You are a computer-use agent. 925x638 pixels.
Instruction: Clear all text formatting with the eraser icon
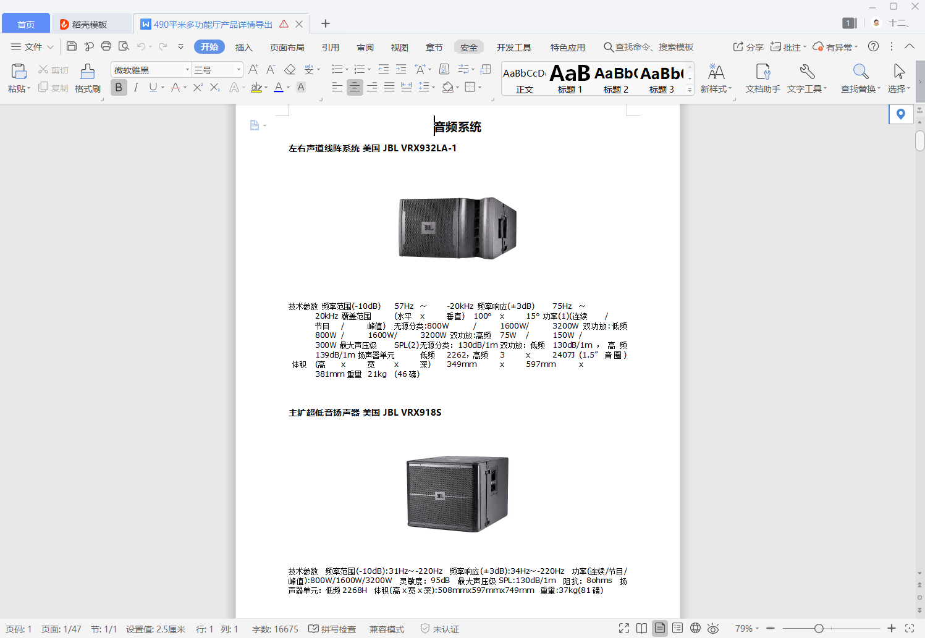(x=290, y=69)
